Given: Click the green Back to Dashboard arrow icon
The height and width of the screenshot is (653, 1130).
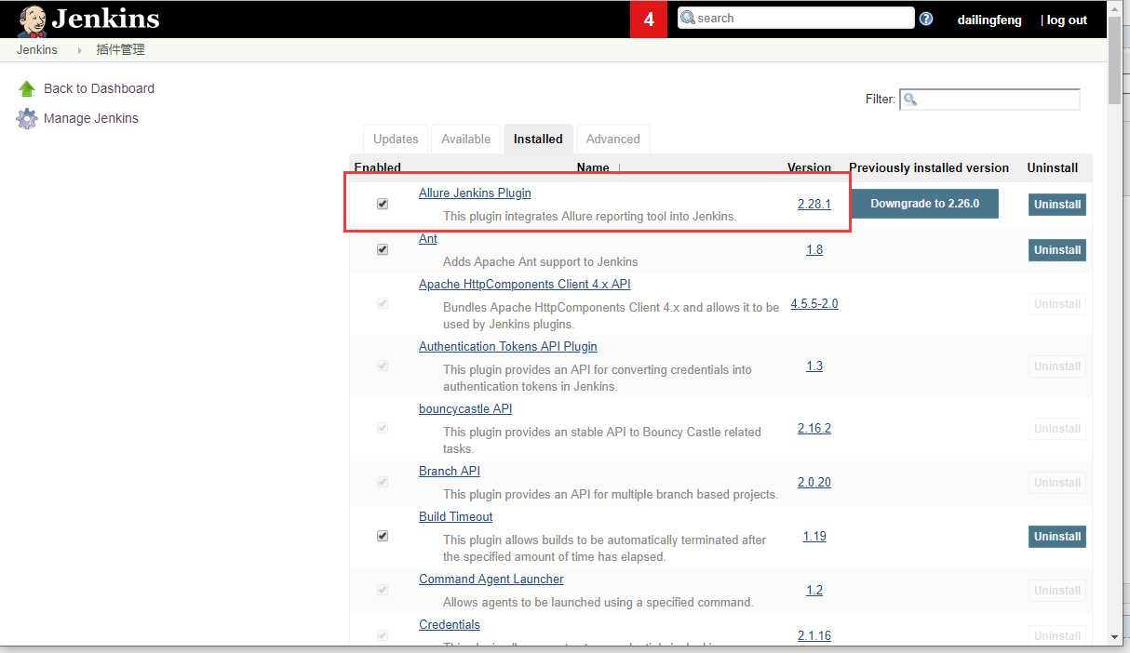Looking at the screenshot, I should pyautogui.click(x=27, y=89).
